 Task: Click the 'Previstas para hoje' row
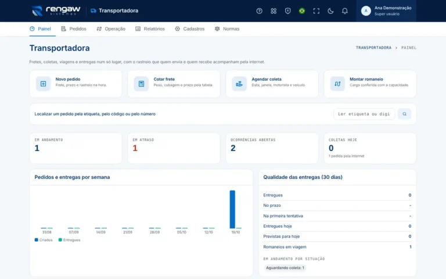coord(337,237)
